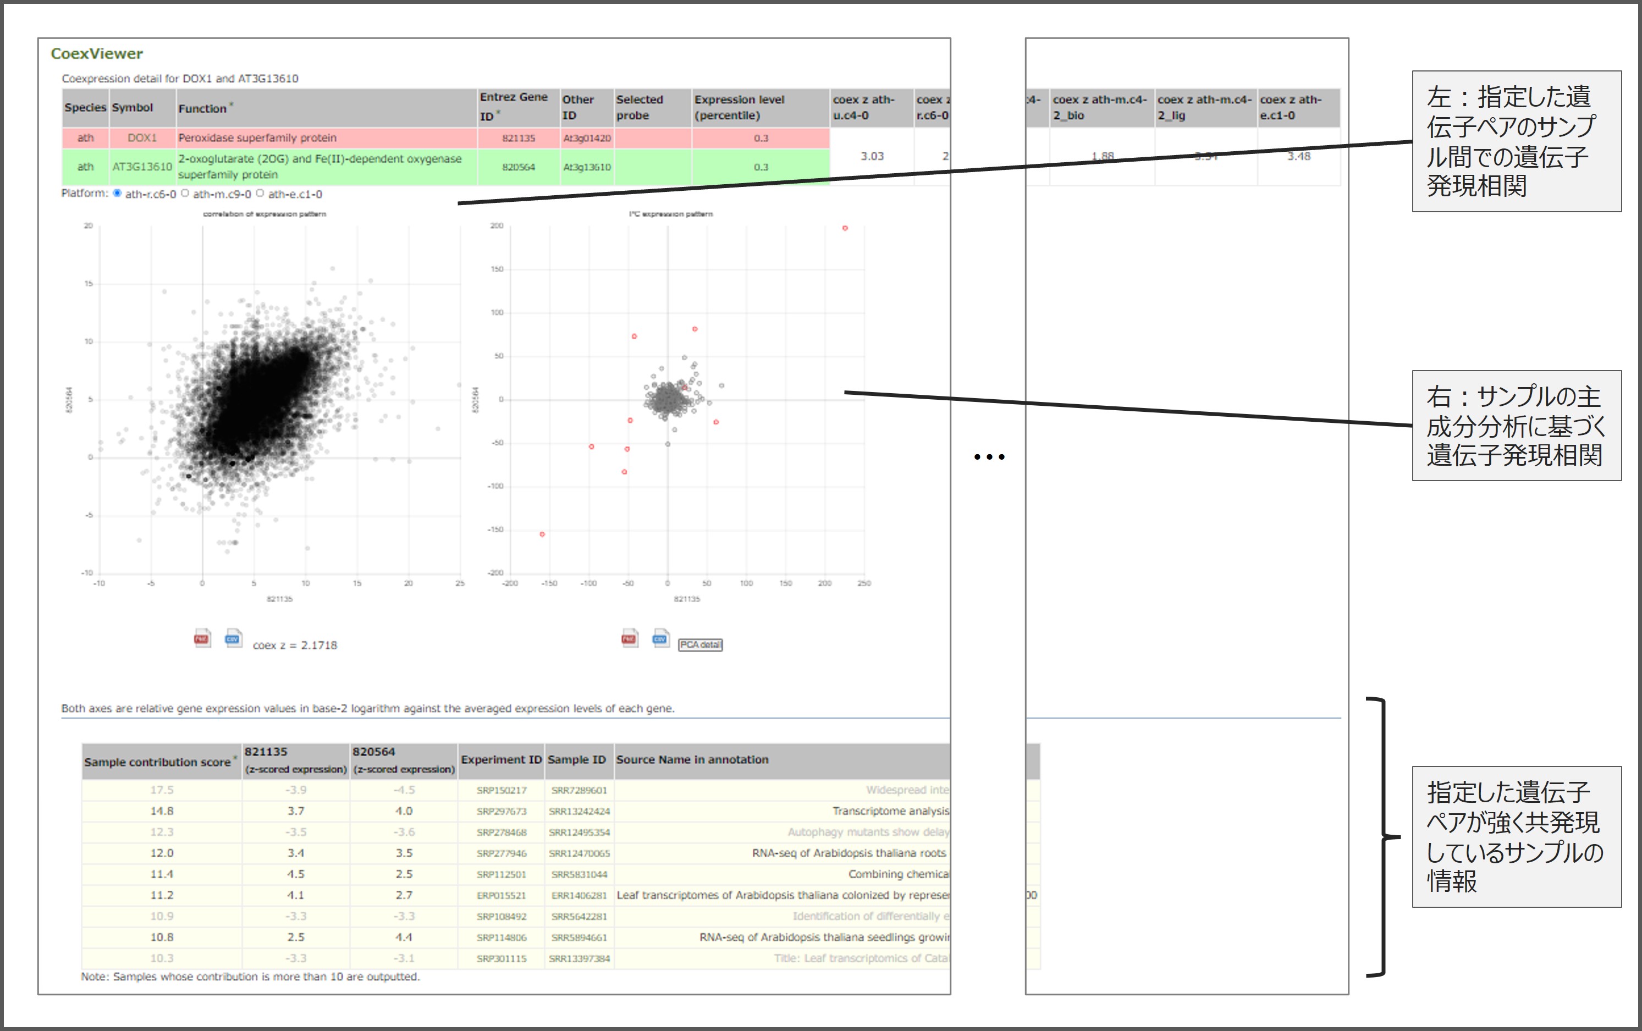Select the ath-r.c6-0 platform radio button
1642x1031 pixels.
coord(117,194)
